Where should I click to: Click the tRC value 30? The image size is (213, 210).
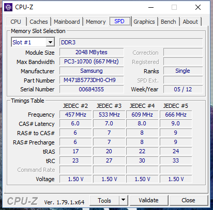142,160
